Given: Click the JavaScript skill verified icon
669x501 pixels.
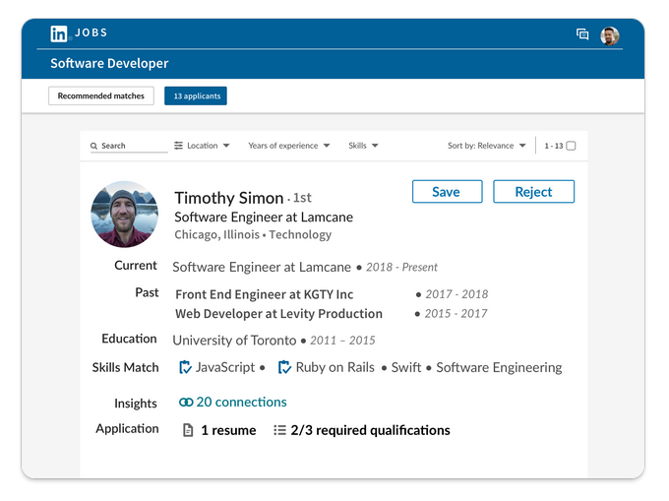Looking at the screenshot, I should 185,367.
